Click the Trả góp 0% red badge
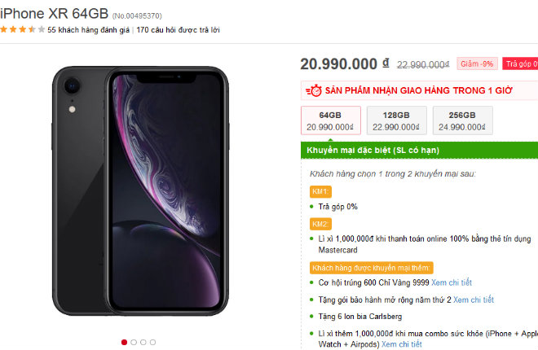Viewport: 538px width, 350px height. pyautogui.click(x=520, y=64)
